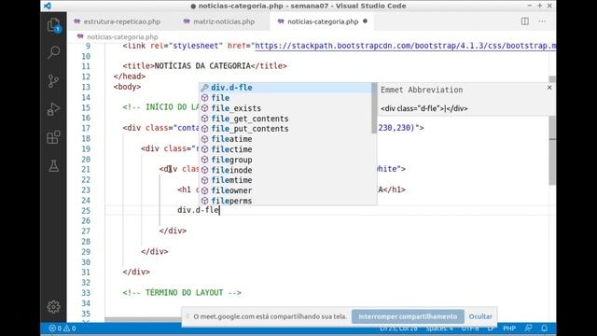Choose file_get_contents autocomplete suggestion
This screenshot has width=597, height=336.
click(285, 119)
